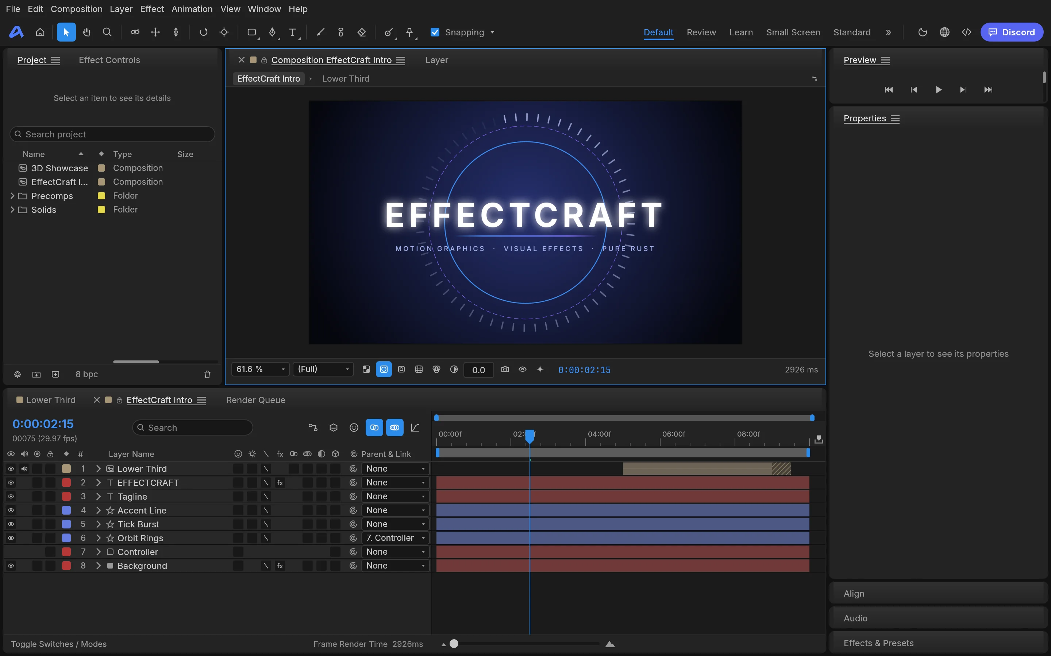Click the timeline zoom slider handle

[x=454, y=644]
